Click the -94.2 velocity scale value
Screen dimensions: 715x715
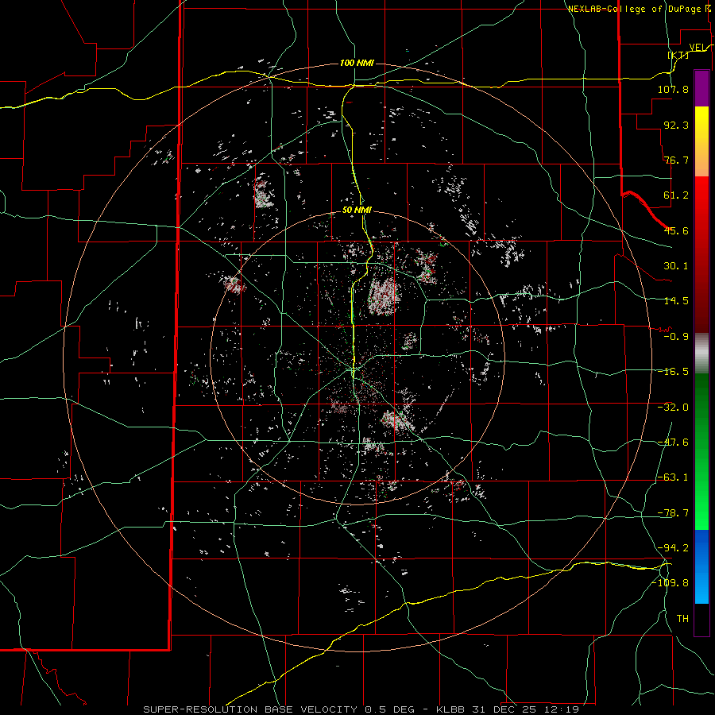(673, 547)
